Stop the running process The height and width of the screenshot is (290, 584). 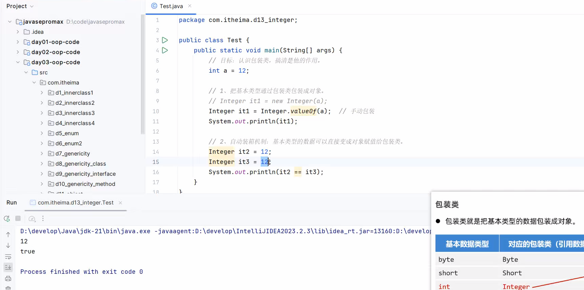click(x=18, y=218)
